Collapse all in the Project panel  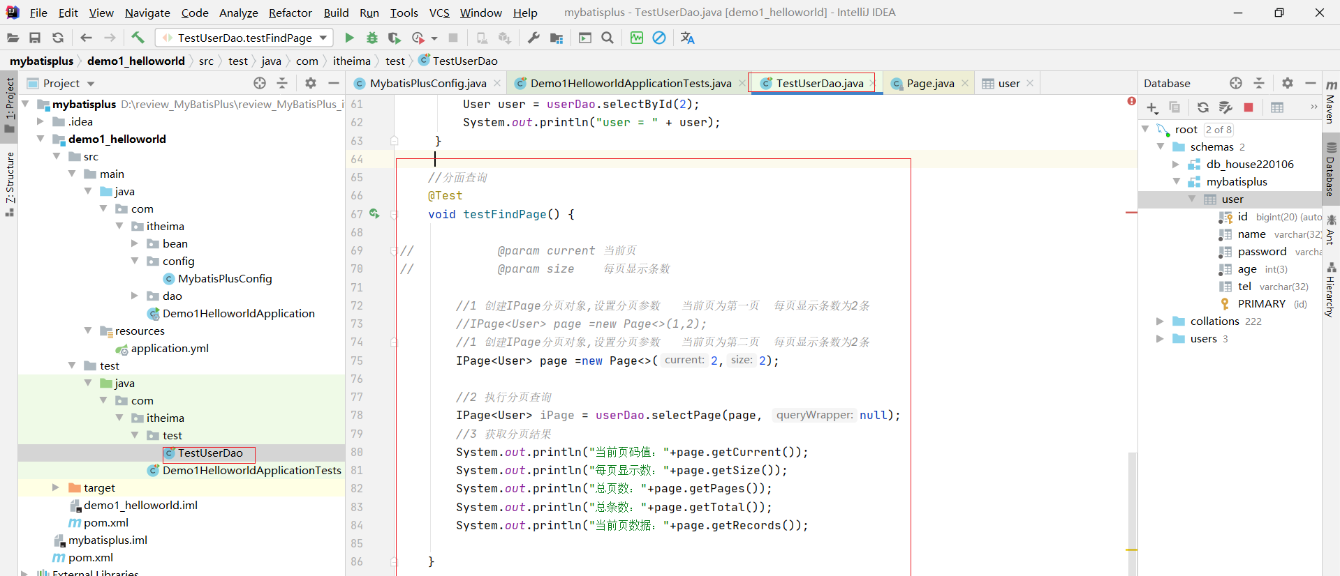pos(282,83)
